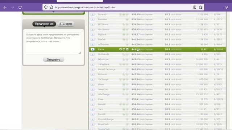This screenshot has height=130, width=232.
Task: Open the BTCWorm exchanger link
Action: pyautogui.click(x=103, y=25)
